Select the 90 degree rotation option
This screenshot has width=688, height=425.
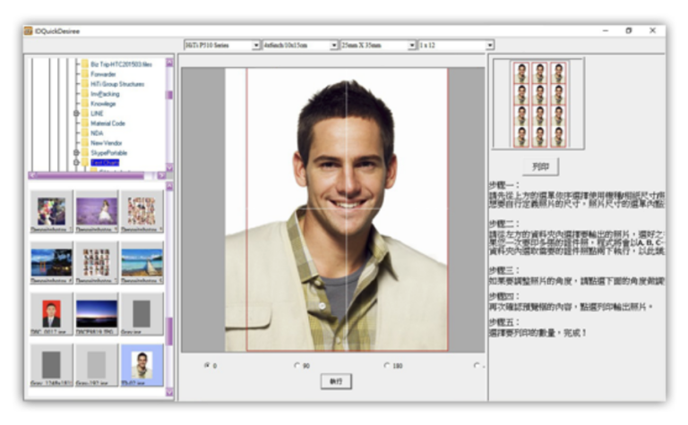(297, 365)
